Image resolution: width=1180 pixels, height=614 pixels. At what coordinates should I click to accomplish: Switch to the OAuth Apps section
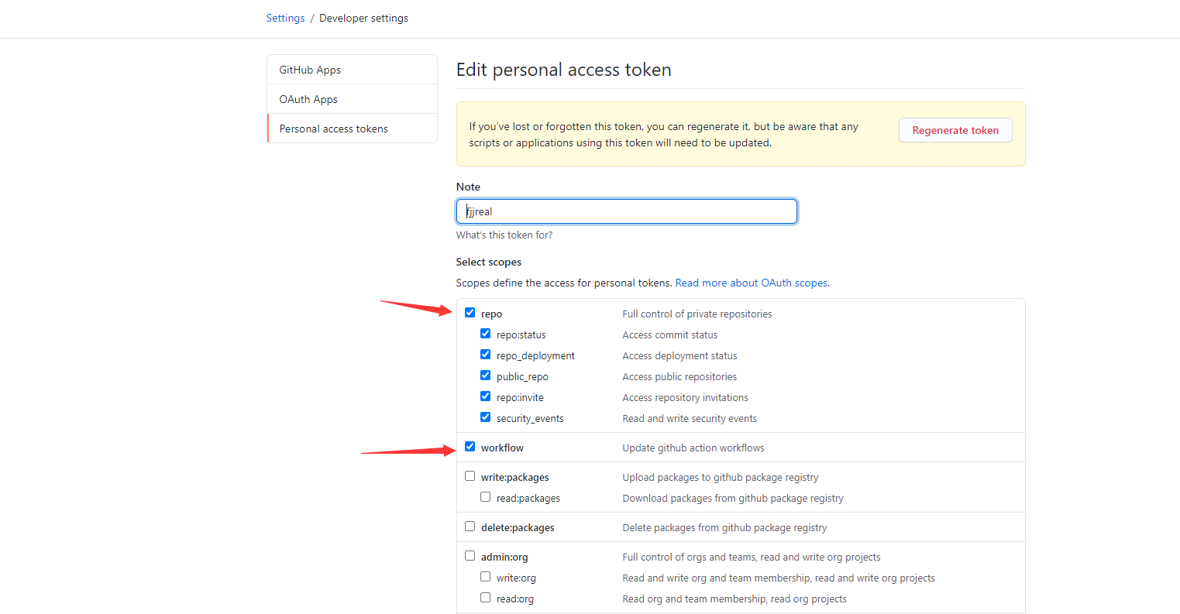(x=308, y=98)
